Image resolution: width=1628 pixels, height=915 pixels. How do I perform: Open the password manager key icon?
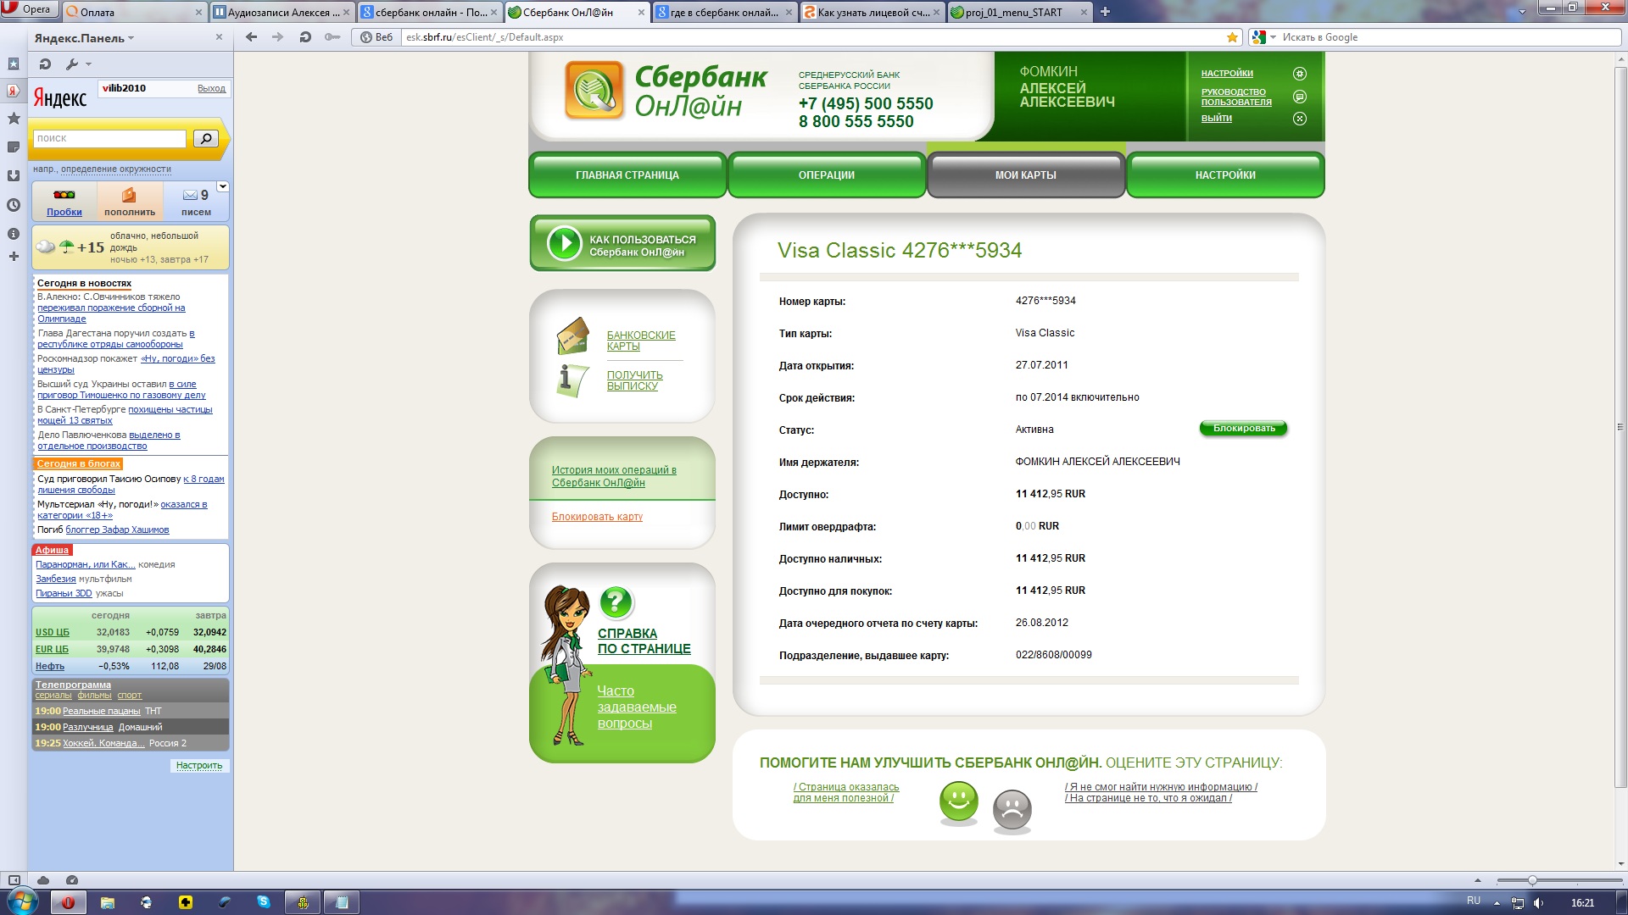point(332,37)
